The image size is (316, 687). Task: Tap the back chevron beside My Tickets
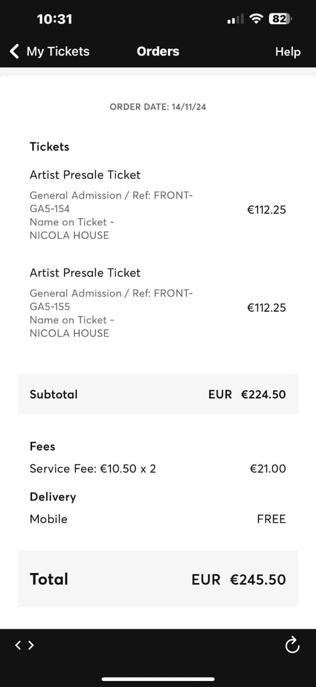click(x=15, y=51)
